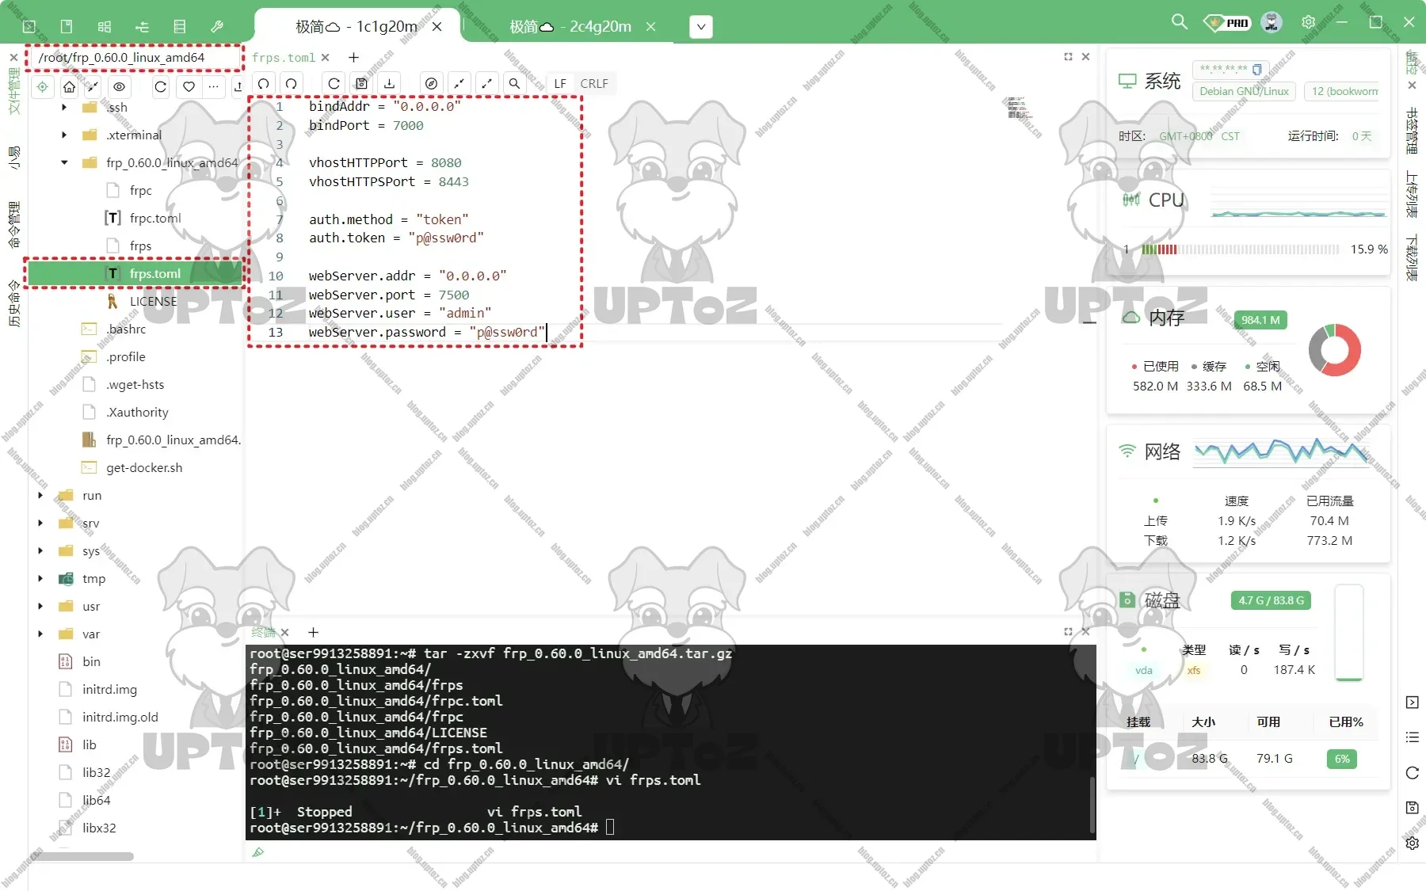Image resolution: width=1426 pixels, height=891 pixels.
Task: Open the history commands vertical tab
Action: pyautogui.click(x=13, y=303)
